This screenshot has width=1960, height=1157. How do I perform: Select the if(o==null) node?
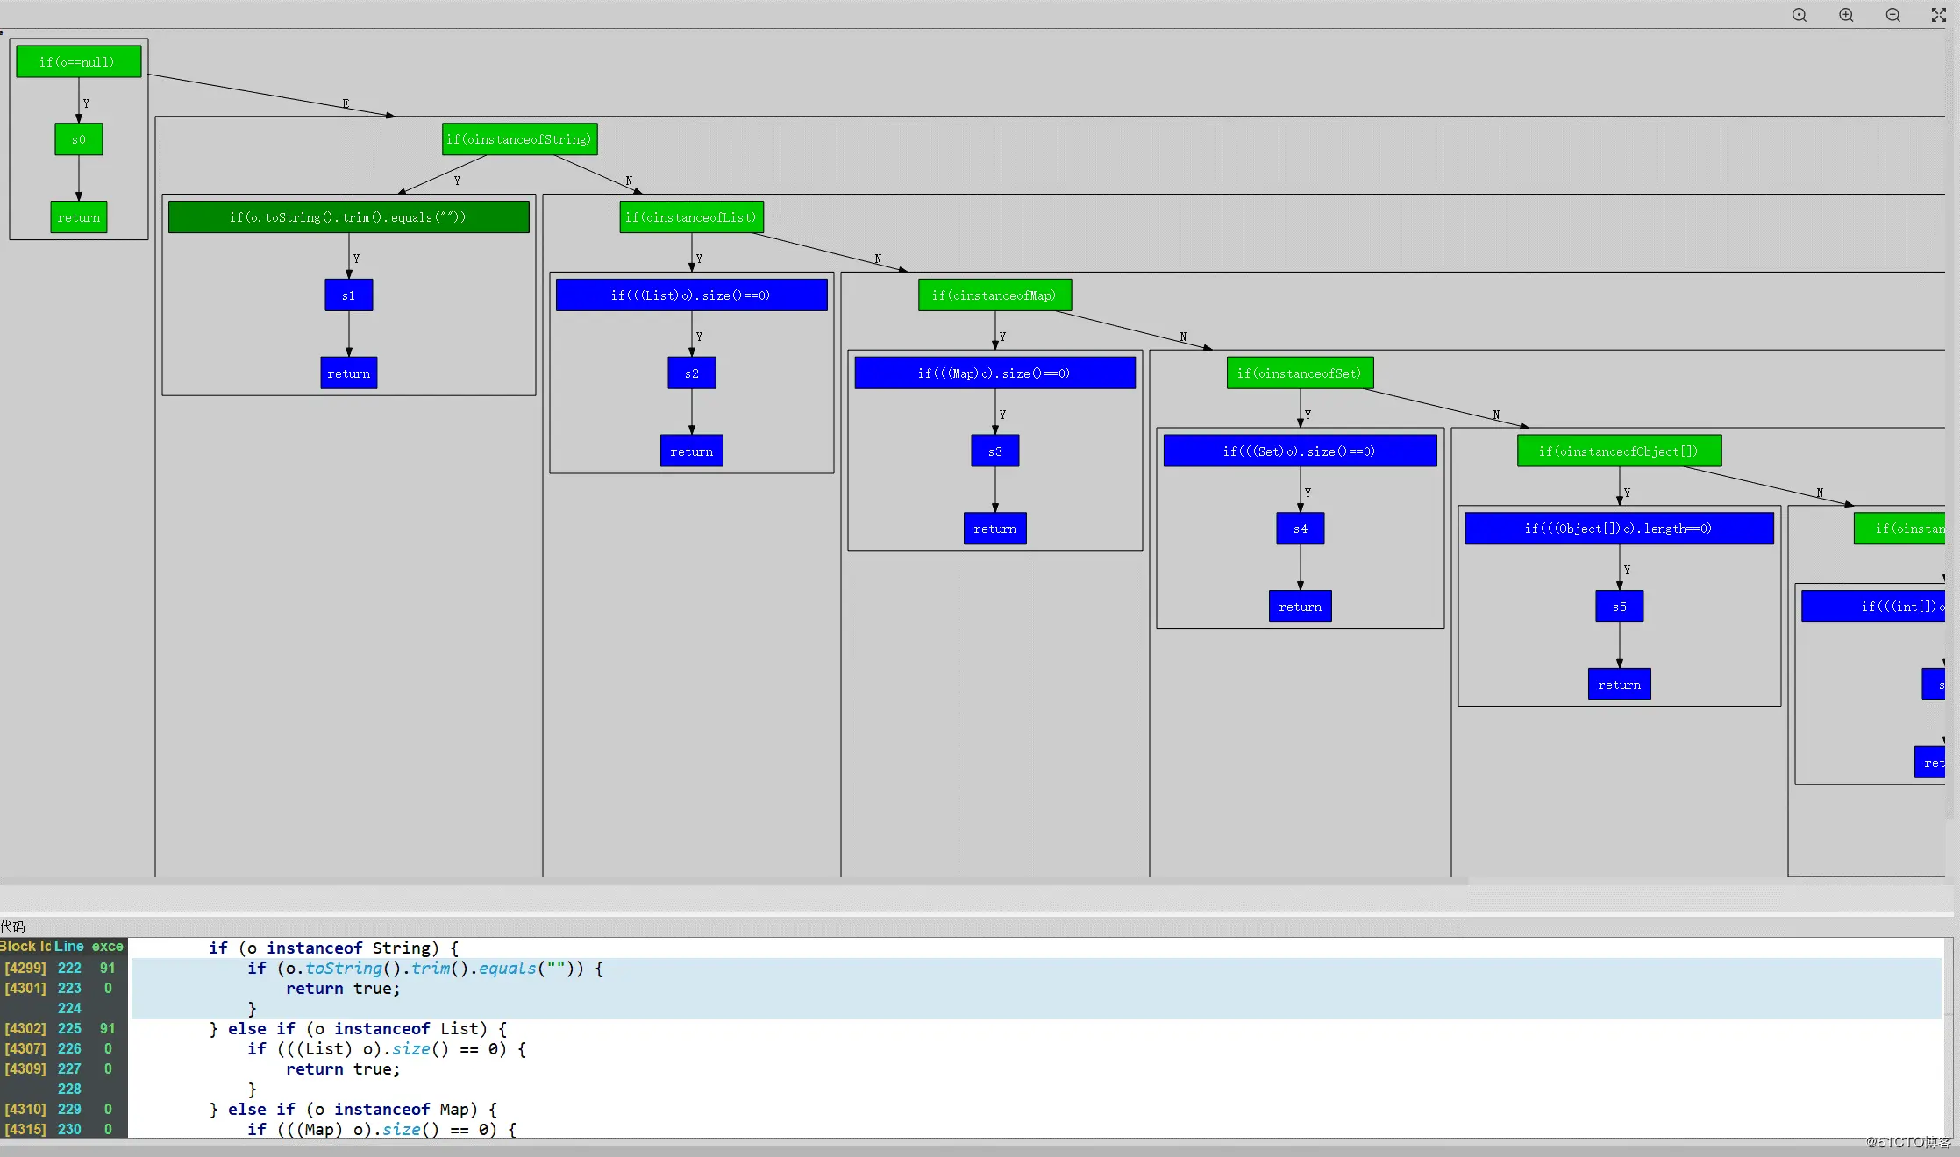[78, 62]
